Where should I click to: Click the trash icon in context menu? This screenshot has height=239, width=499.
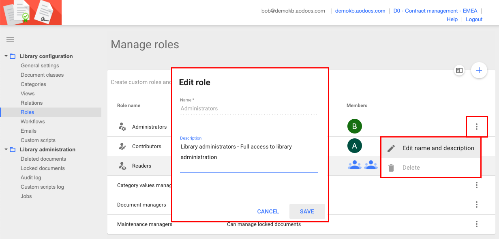[391, 168]
